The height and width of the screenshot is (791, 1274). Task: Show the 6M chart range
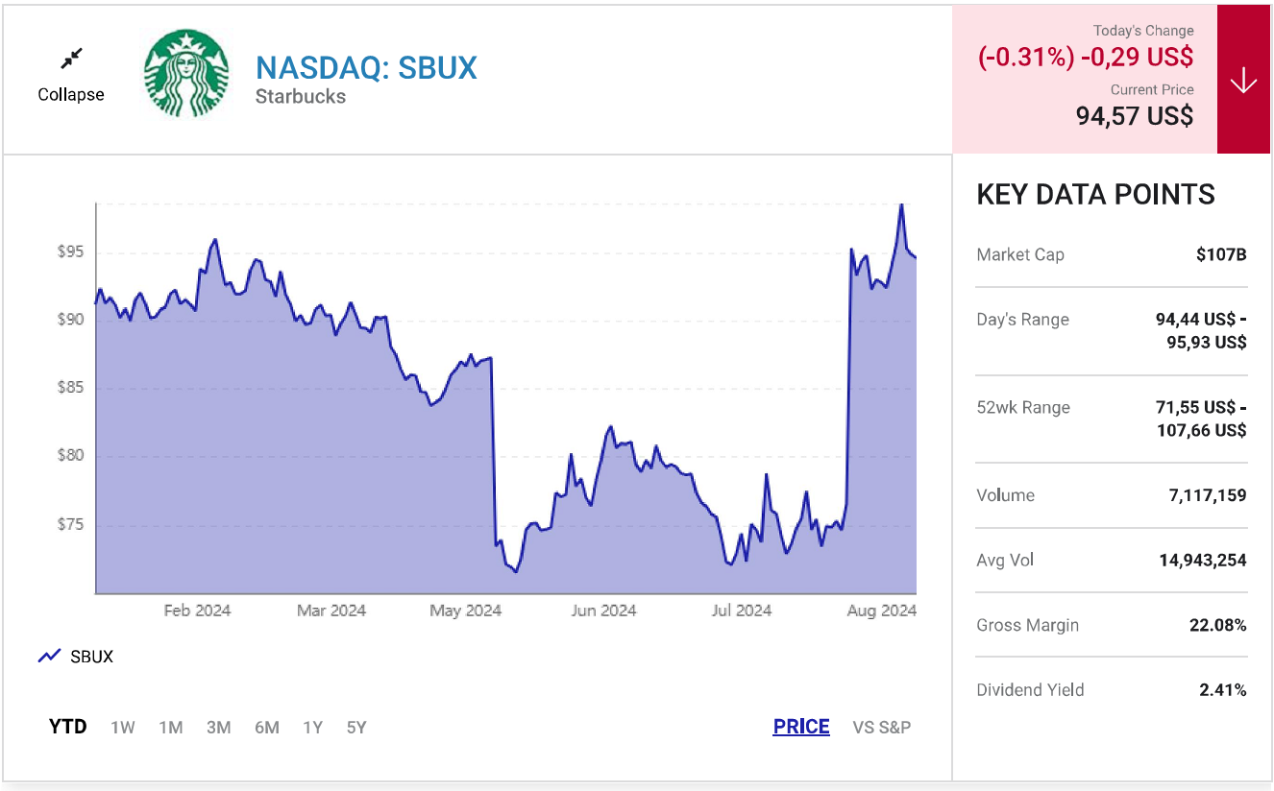pos(267,728)
